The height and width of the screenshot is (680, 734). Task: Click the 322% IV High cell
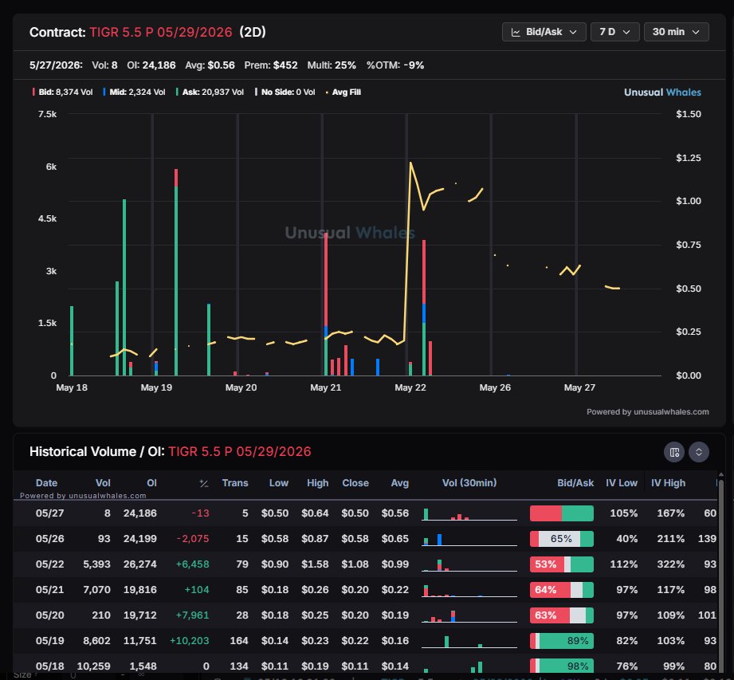coord(670,564)
